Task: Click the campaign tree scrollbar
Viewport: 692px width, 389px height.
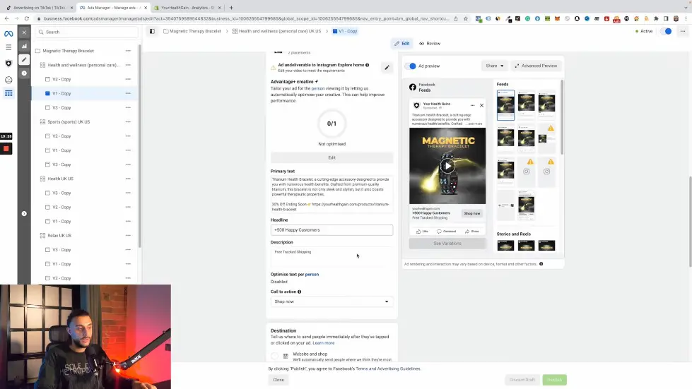Action: (139, 145)
